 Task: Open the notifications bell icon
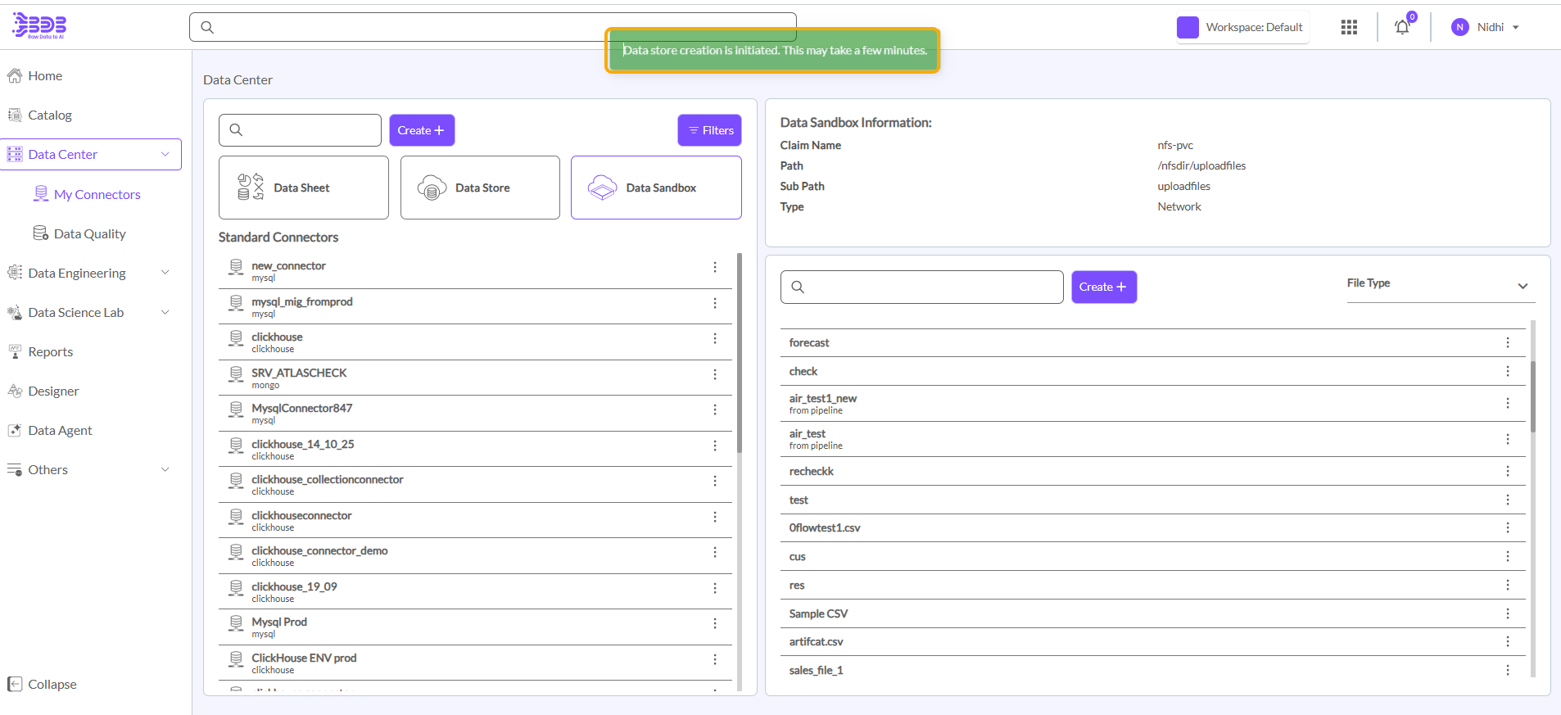pos(1402,28)
